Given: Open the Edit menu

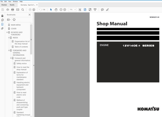Looking at the screenshot, I should tap(6, 1).
